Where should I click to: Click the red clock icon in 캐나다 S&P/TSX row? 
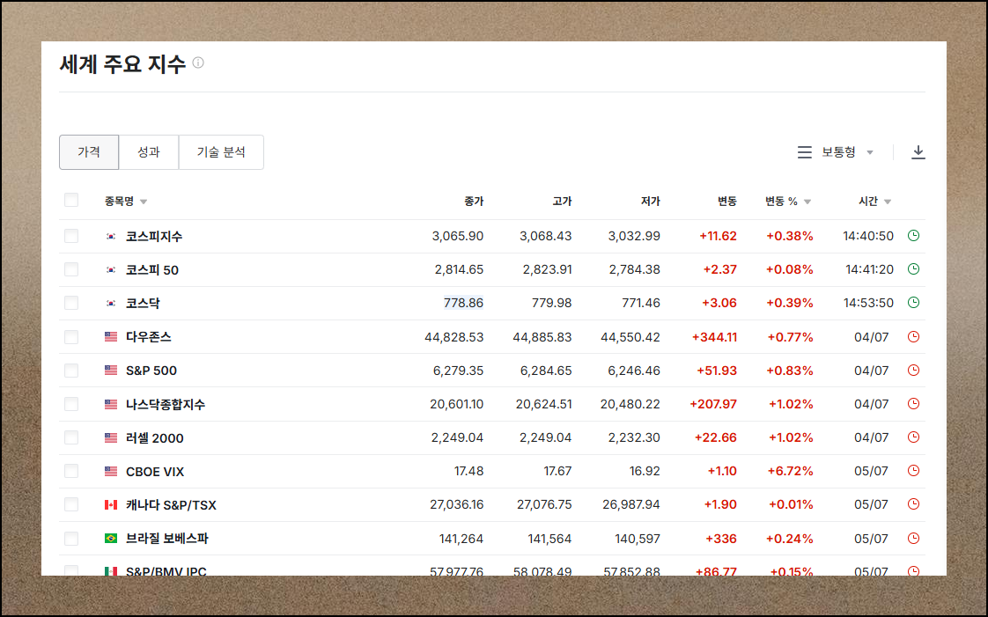913,503
